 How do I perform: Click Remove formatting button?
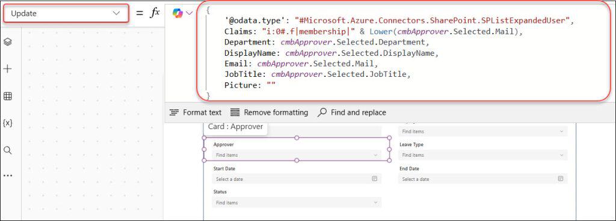point(269,112)
